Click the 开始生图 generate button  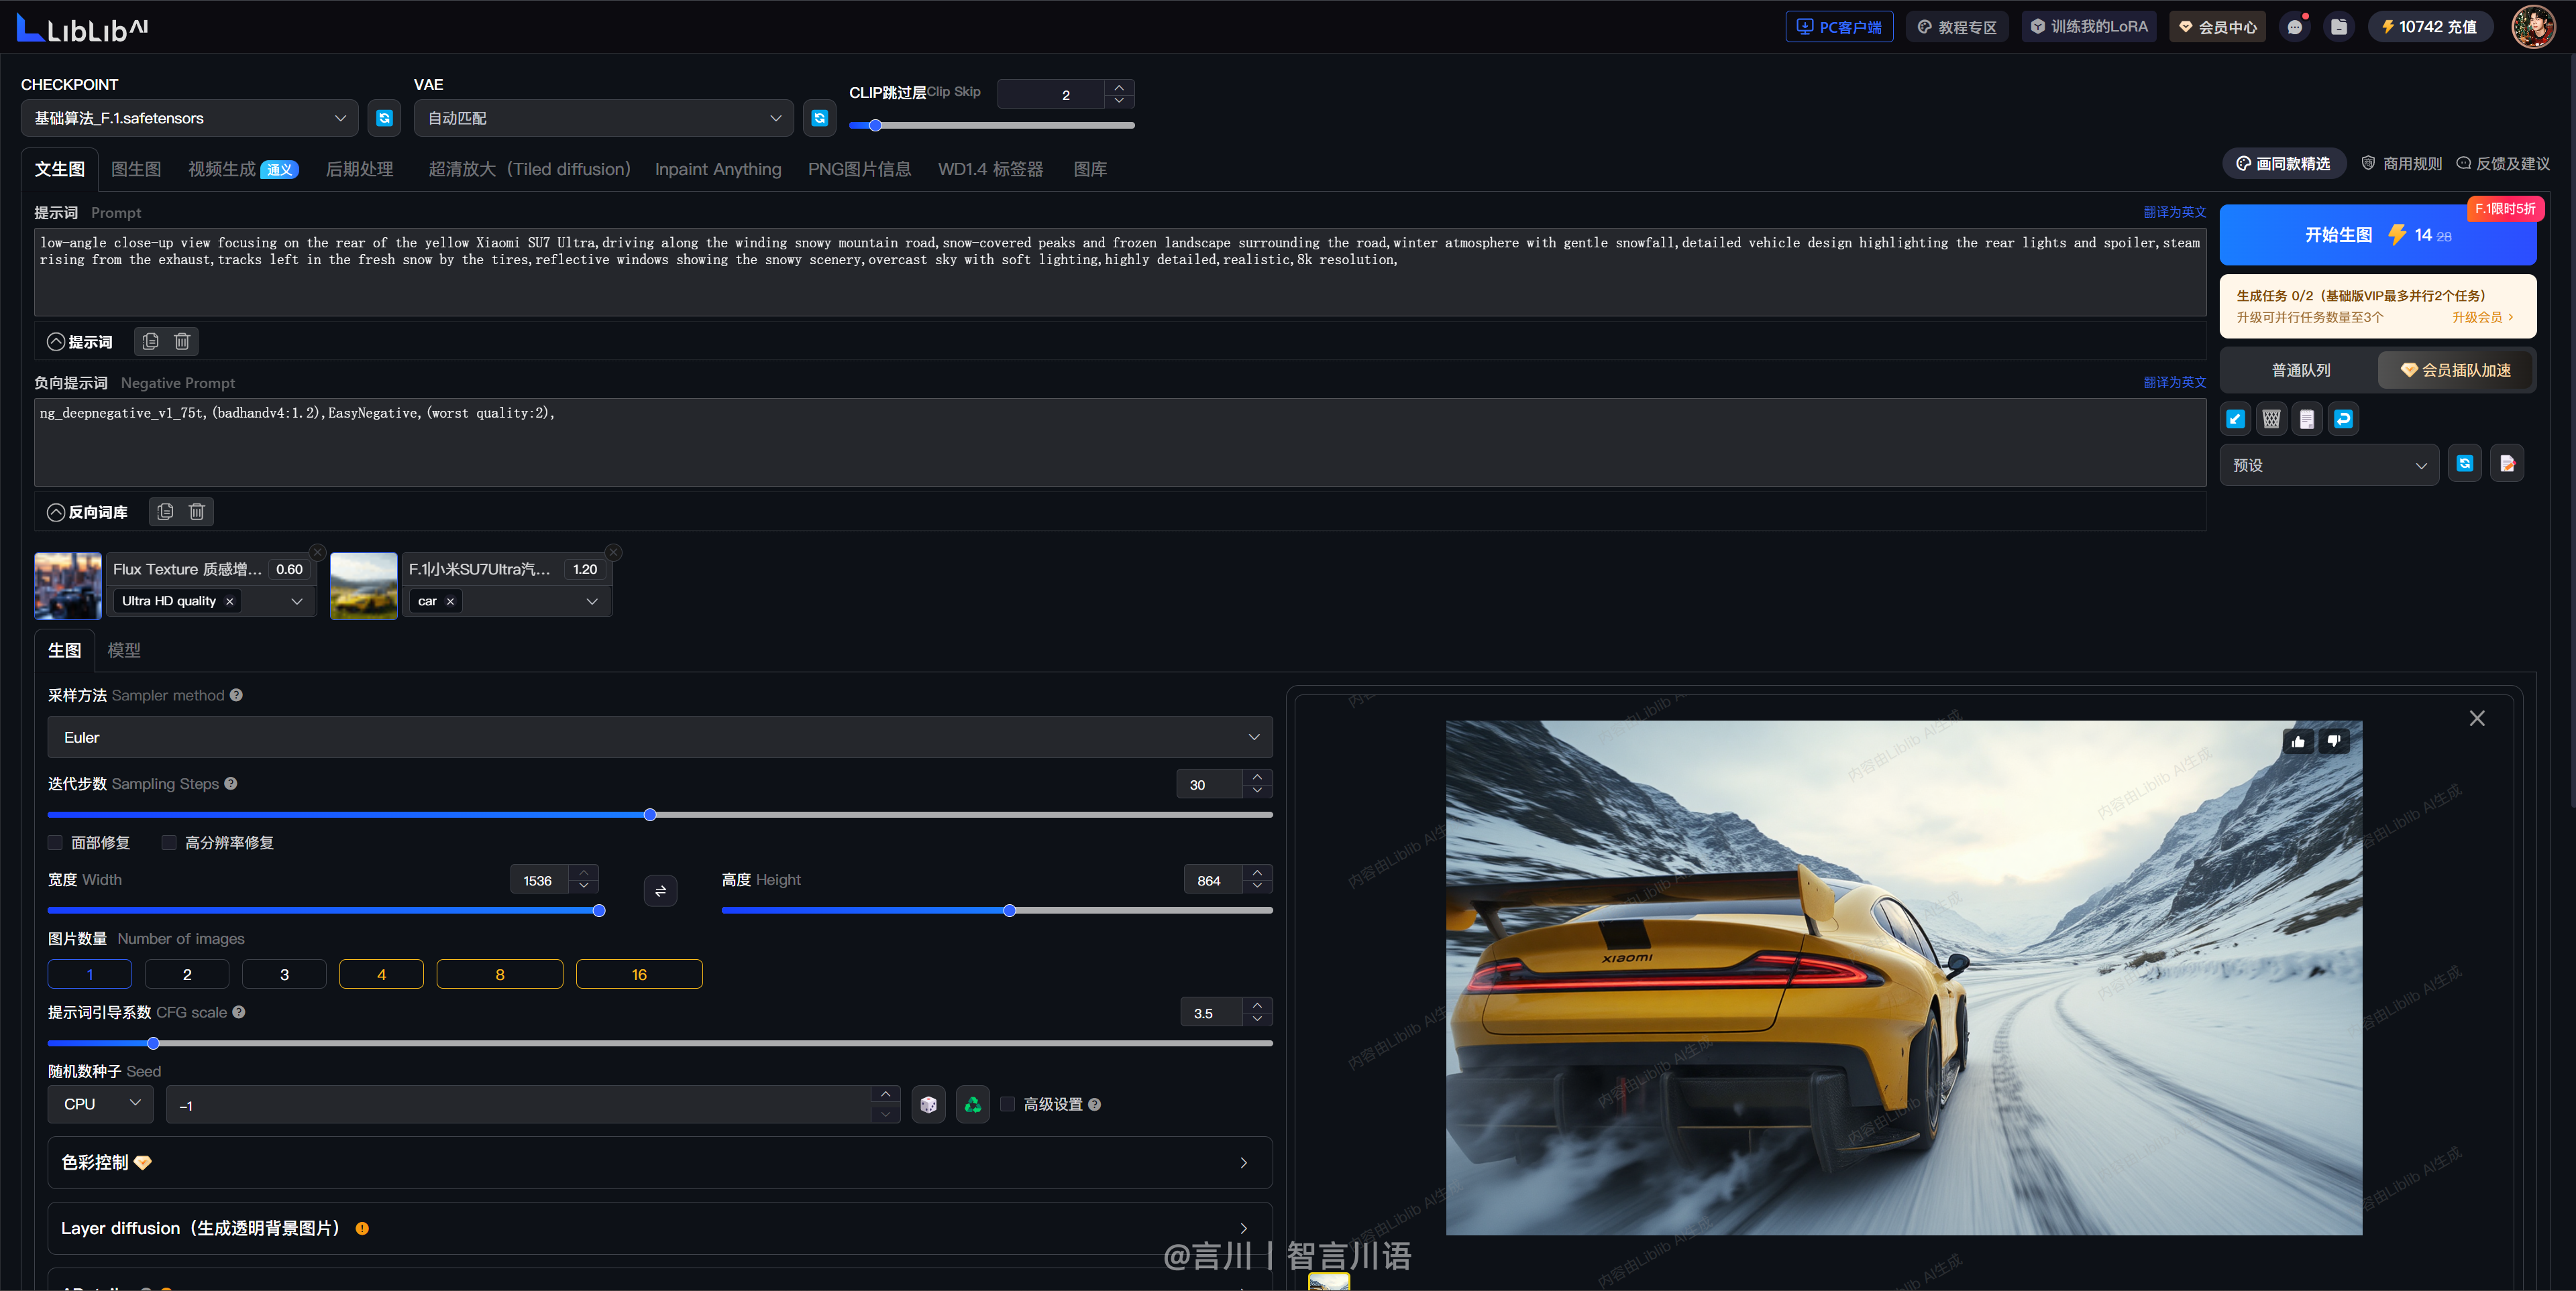(x=2378, y=235)
